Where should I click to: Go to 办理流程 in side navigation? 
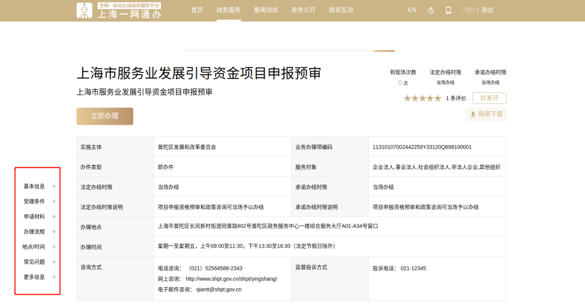(x=34, y=232)
